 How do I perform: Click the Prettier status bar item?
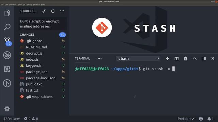point(186,119)
